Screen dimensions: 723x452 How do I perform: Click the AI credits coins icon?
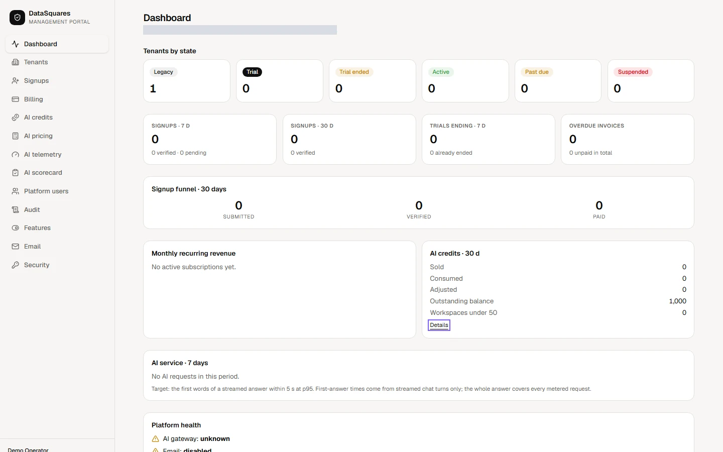tap(16, 118)
